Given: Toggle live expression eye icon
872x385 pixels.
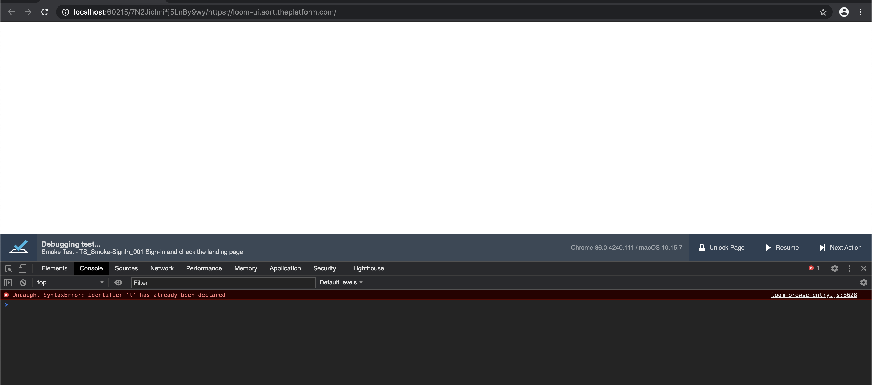Looking at the screenshot, I should tap(118, 283).
